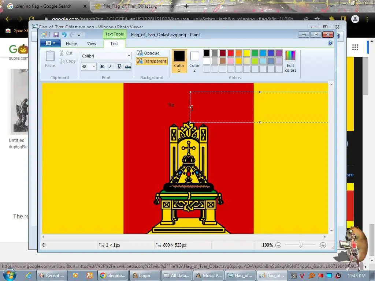Click the Windows Media Player taskbar icon
Image resolution: width=375 pixels, height=281 pixels.
pyautogui.click(x=75, y=276)
